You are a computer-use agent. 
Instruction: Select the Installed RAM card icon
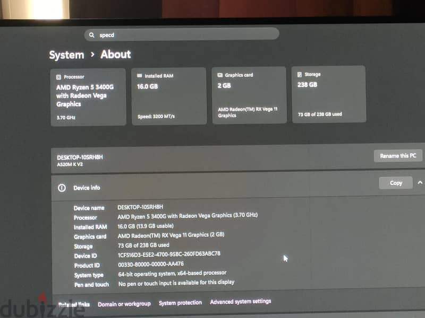point(139,76)
